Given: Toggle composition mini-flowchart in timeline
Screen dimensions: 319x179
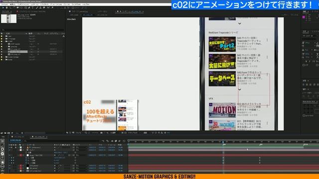Looking at the screenshot, I should coord(103,141).
